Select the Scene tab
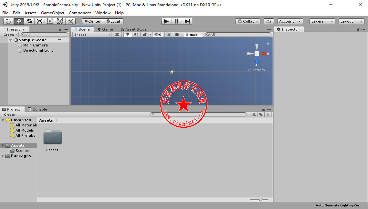The height and width of the screenshot is (209, 368). pyautogui.click(x=82, y=29)
